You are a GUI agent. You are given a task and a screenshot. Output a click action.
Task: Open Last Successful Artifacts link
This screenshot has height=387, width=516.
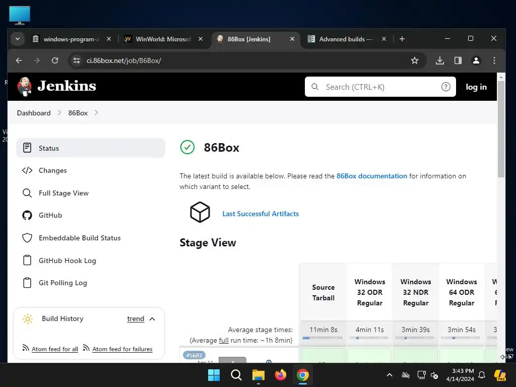(x=261, y=214)
